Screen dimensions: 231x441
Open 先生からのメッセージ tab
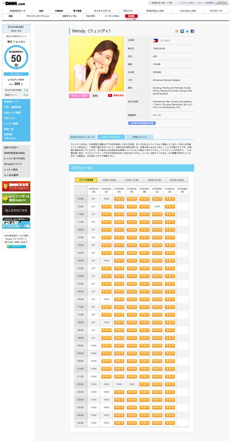pyautogui.click(x=82, y=137)
